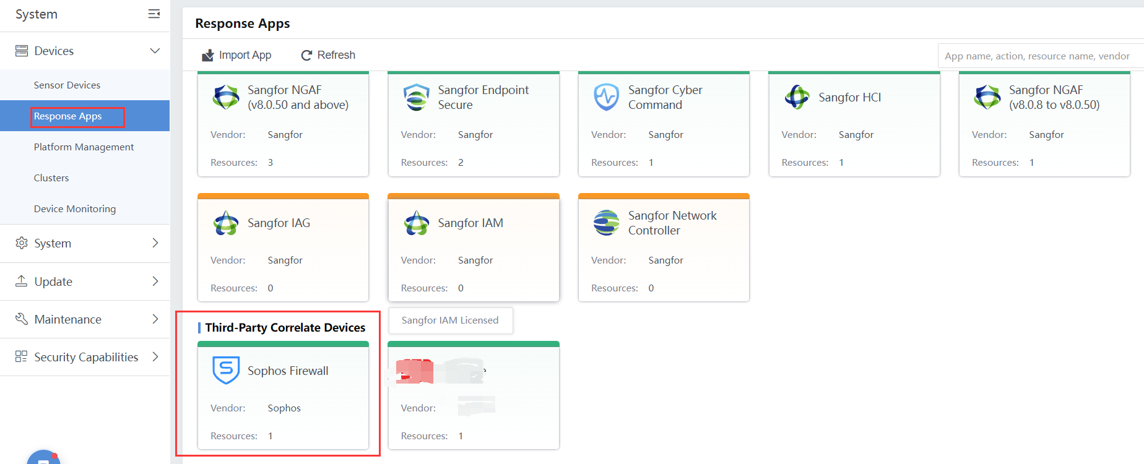Expand the System menu section
This screenshot has width=1144, height=464.
[155, 243]
